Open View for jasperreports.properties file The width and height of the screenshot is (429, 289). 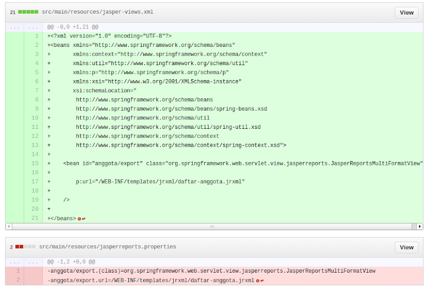point(407,247)
